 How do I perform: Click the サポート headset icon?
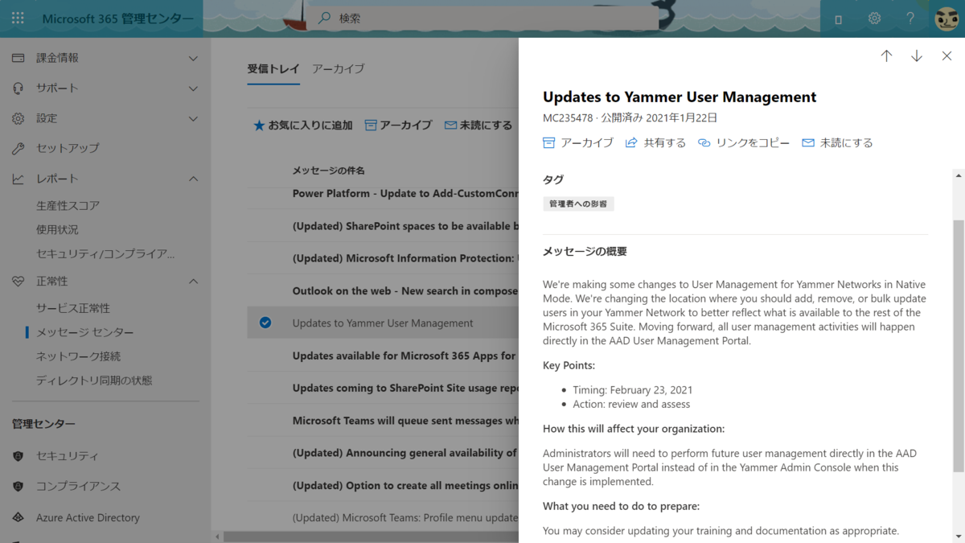click(x=18, y=88)
